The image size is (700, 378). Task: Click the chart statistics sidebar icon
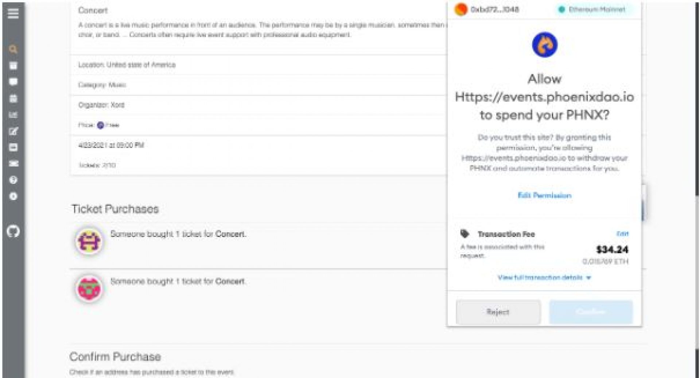pos(13,115)
